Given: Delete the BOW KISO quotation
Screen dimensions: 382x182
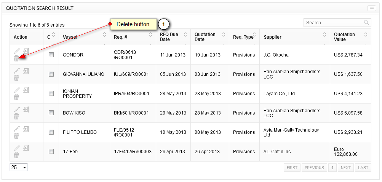Looking at the screenshot, I should [16, 116].
